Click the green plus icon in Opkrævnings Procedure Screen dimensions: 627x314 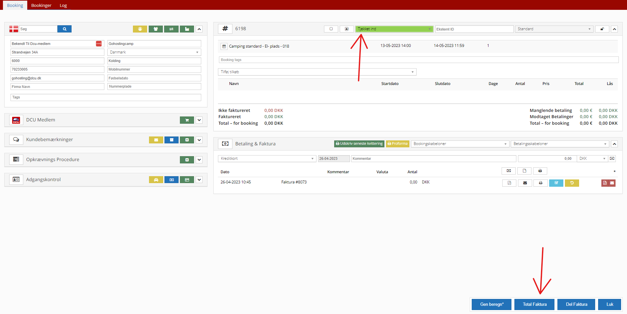(x=187, y=160)
